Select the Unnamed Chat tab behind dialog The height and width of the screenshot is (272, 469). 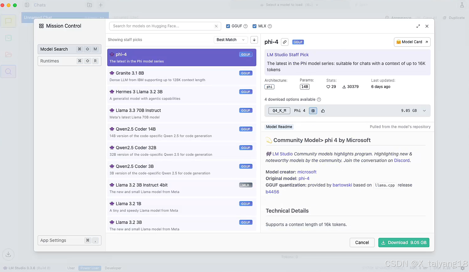click(x=65, y=17)
